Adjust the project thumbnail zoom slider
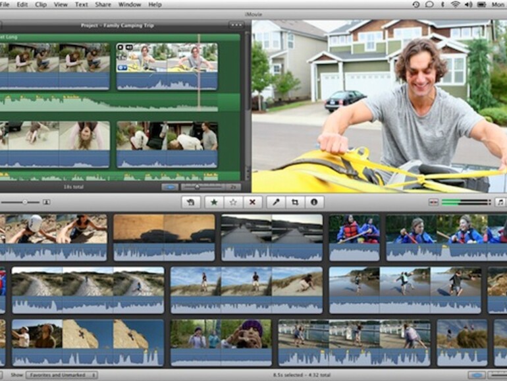 pyautogui.click(x=197, y=187)
